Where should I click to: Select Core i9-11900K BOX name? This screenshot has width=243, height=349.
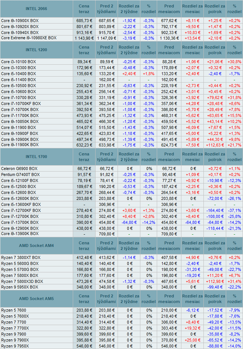coord(20,145)
